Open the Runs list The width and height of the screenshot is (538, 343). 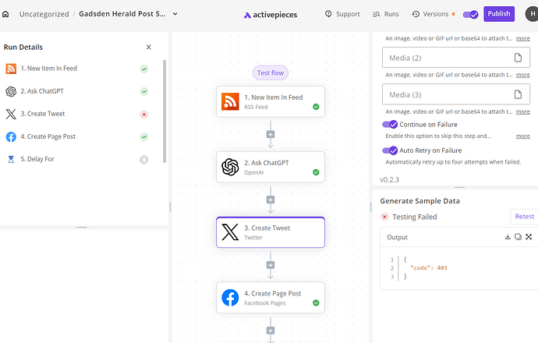(386, 14)
